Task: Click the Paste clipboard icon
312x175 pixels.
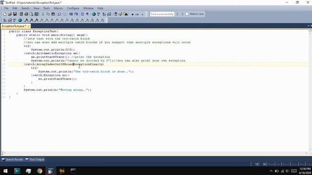Action: (53, 14)
